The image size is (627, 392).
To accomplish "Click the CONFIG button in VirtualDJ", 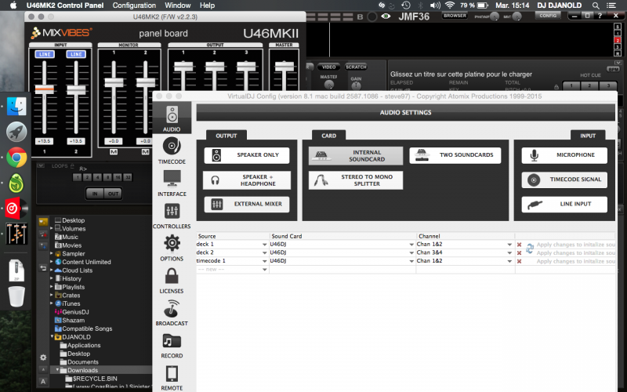I will pos(548,16).
